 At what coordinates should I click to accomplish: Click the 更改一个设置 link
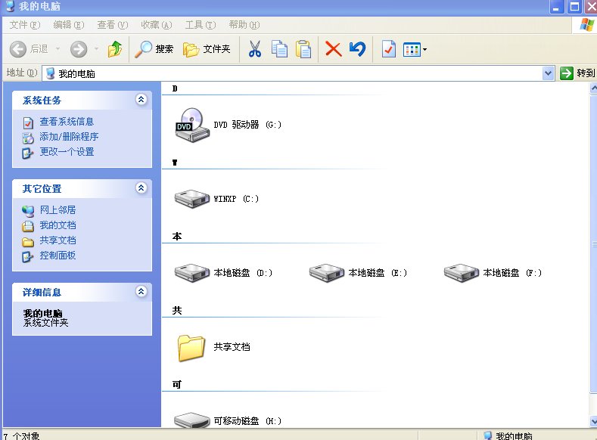coord(67,152)
